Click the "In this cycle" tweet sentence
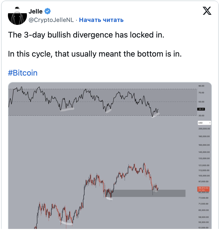Image resolution: width=219 pixels, height=230 pixels. [95, 54]
